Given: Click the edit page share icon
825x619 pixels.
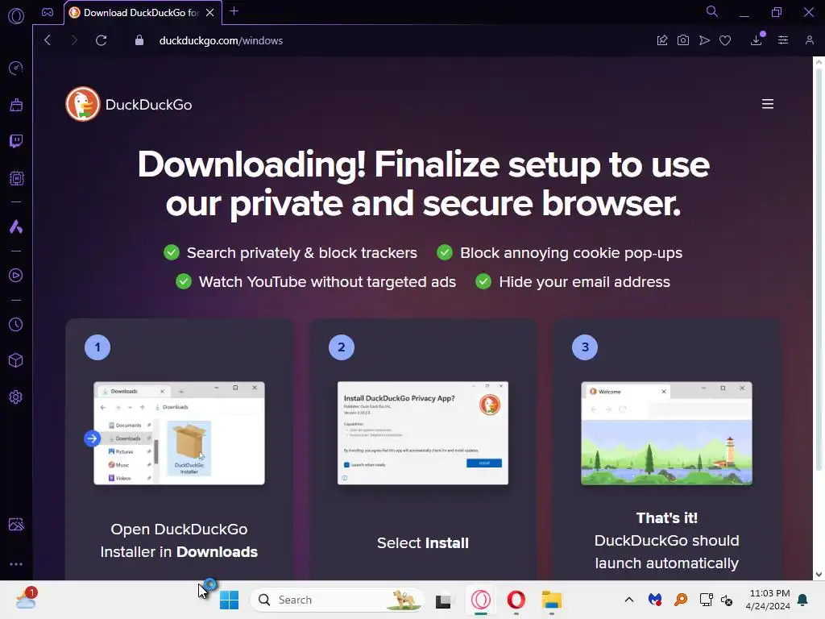Looking at the screenshot, I should tap(662, 40).
